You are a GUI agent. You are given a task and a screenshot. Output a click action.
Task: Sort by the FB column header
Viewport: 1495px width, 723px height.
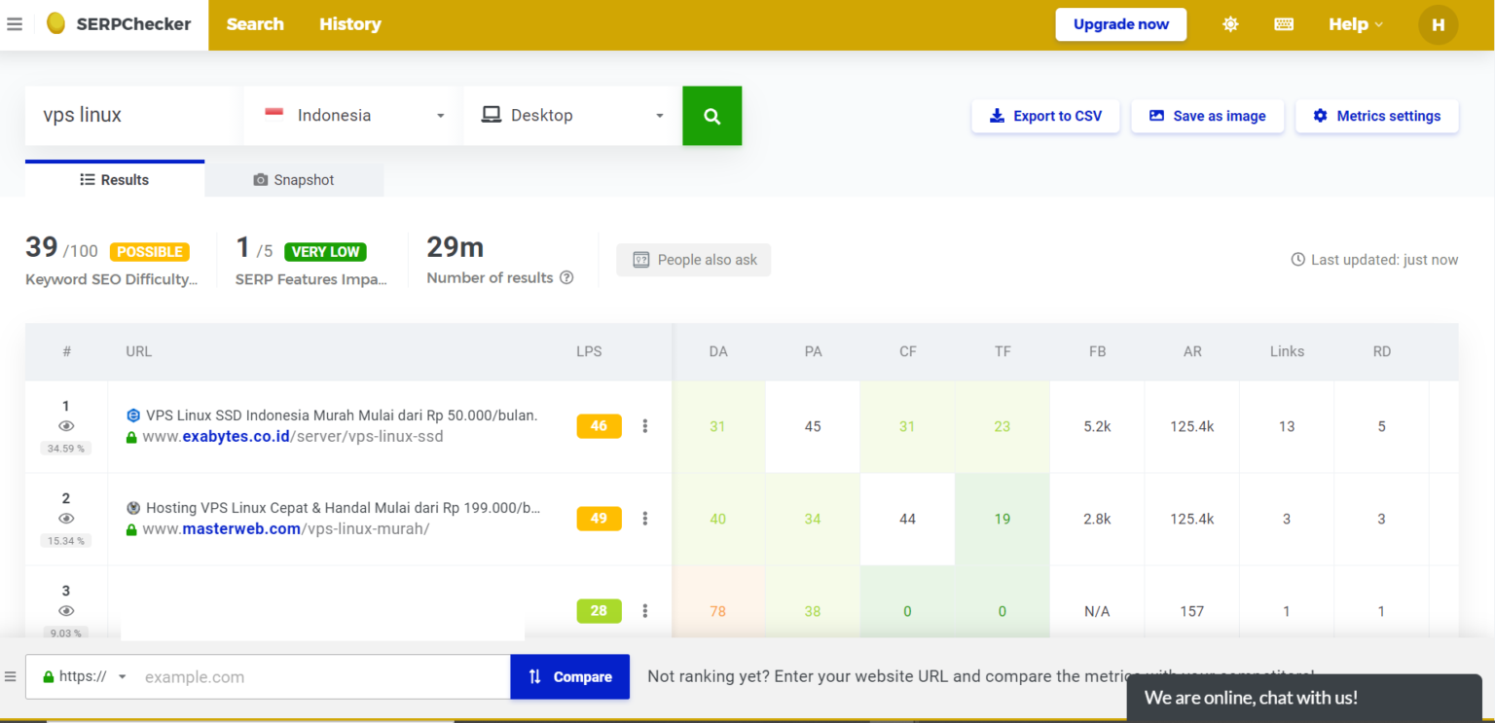pyautogui.click(x=1097, y=351)
